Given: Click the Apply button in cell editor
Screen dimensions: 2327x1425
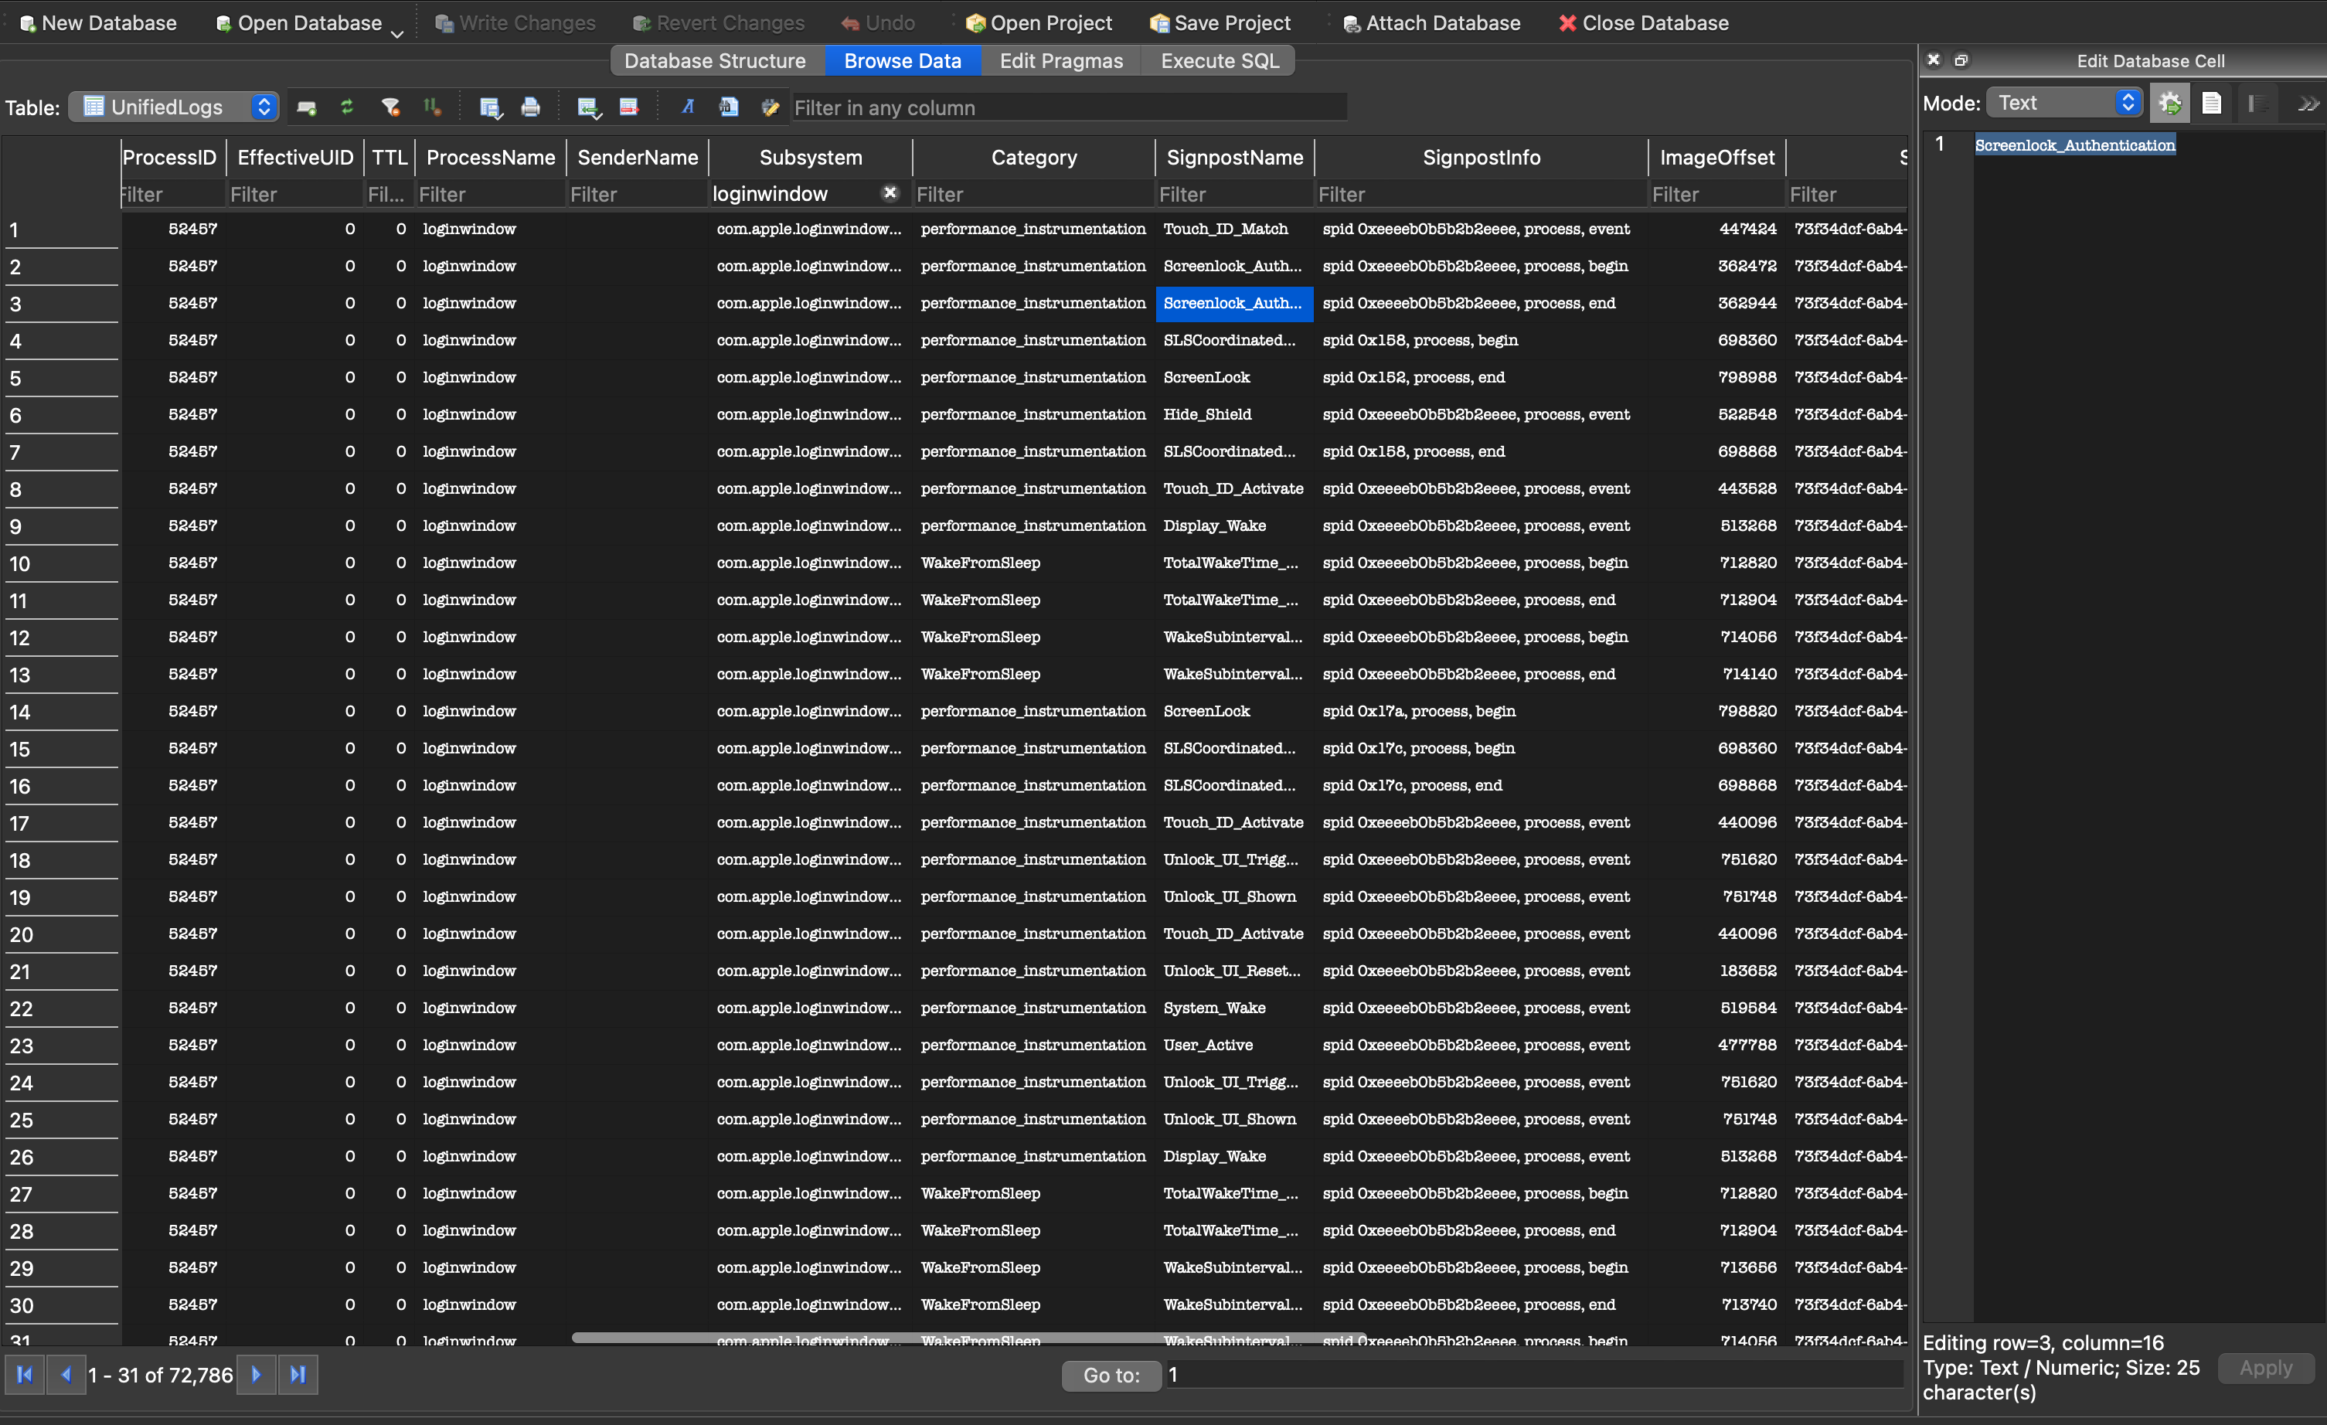Looking at the screenshot, I should pos(2266,1367).
